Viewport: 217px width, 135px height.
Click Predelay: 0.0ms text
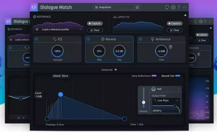point(55,124)
